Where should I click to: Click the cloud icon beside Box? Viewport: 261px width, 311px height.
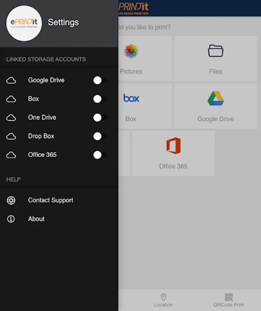tap(11, 99)
